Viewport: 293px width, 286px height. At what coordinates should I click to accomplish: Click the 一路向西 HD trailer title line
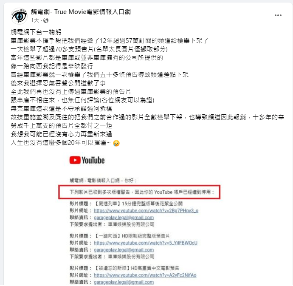(120, 236)
